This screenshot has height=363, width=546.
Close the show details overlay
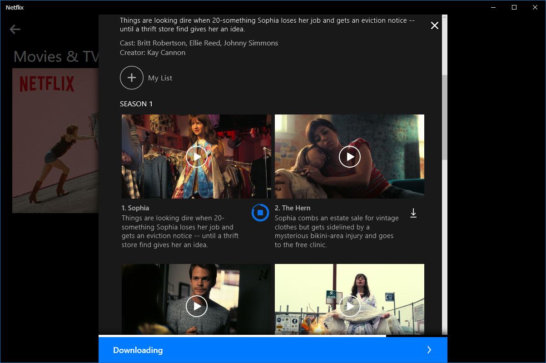coord(435,25)
